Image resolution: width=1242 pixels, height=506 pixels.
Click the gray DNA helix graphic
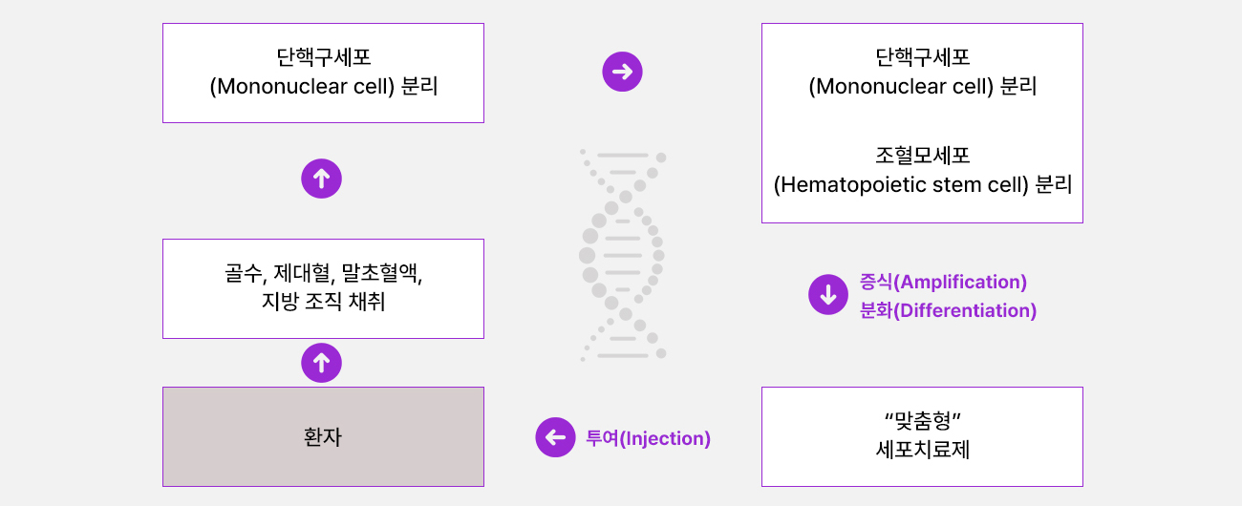[x=623, y=255]
